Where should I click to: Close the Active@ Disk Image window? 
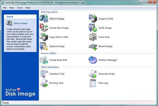click(x=152, y=2)
